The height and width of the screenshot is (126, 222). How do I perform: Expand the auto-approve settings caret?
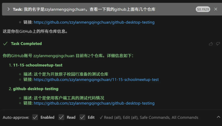pos(219,117)
